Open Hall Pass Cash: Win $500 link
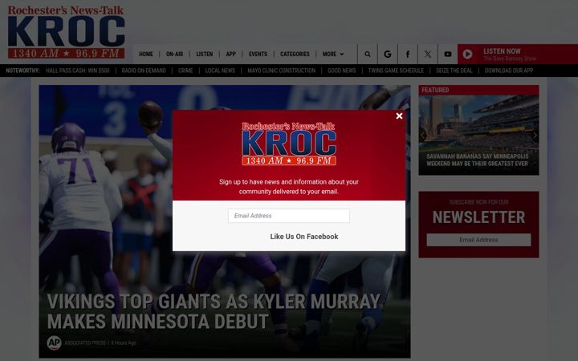This screenshot has width=578, height=361. click(x=78, y=71)
